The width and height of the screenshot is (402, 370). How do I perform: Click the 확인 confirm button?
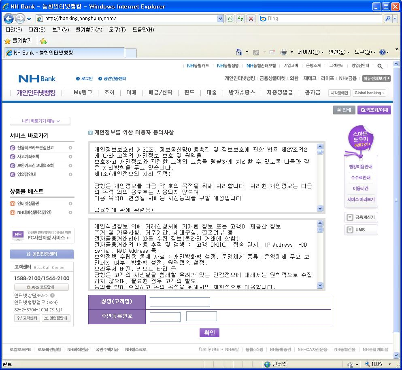(209, 333)
